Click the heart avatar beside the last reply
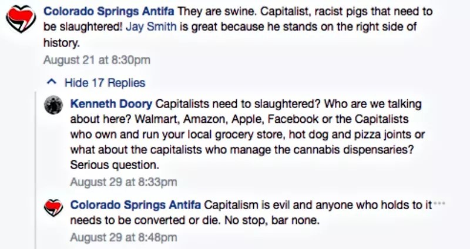This screenshot has width=470, height=249. (53, 207)
